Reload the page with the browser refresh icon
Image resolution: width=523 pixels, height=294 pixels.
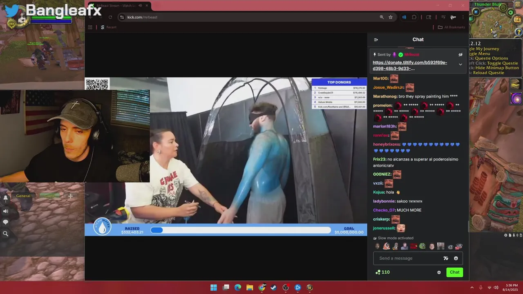tap(110, 17)
